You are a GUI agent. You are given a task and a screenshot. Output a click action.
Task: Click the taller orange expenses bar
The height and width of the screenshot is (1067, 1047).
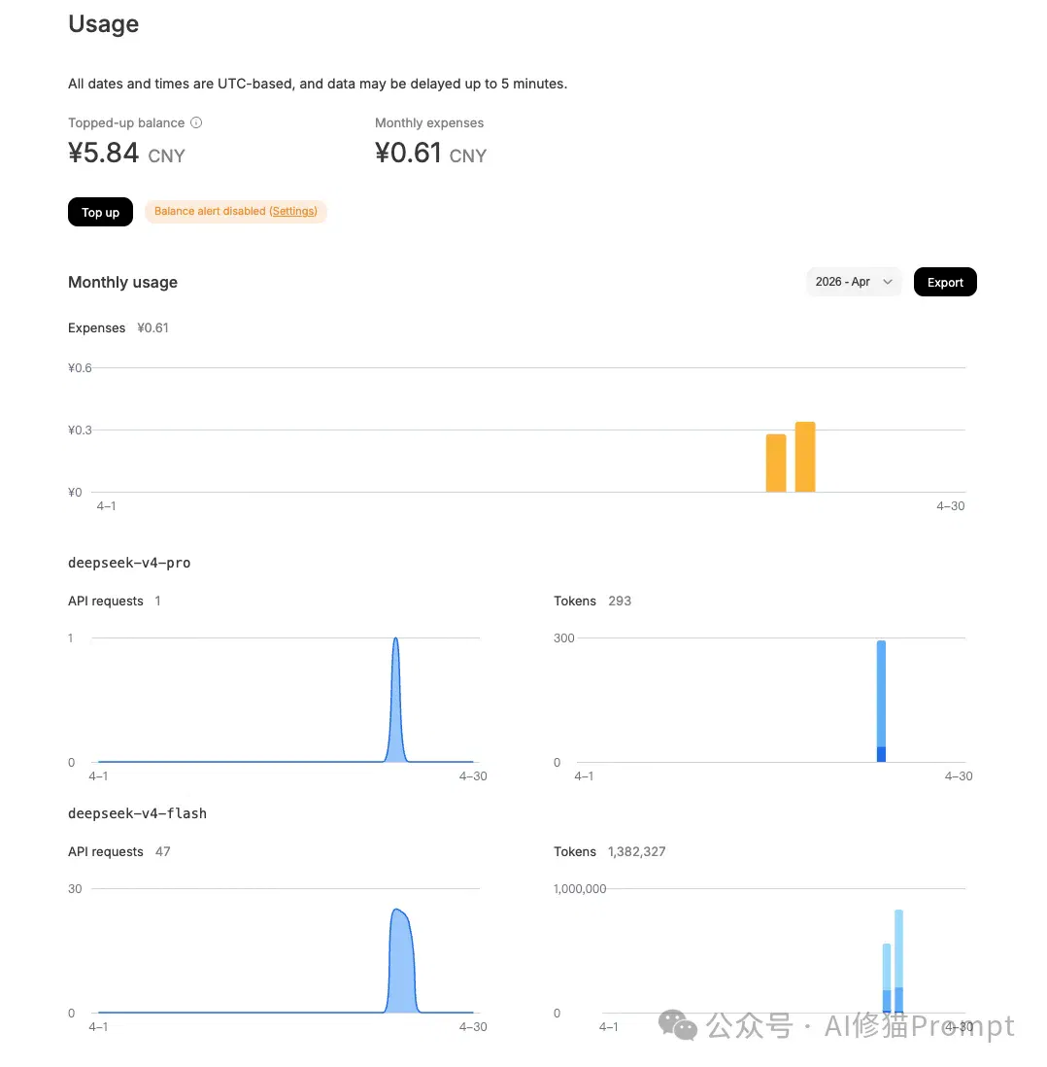click(805, 457)
